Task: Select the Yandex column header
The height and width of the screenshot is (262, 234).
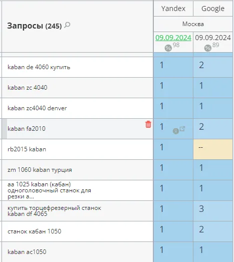Action: pyautogui.click(x=173, y=9)
